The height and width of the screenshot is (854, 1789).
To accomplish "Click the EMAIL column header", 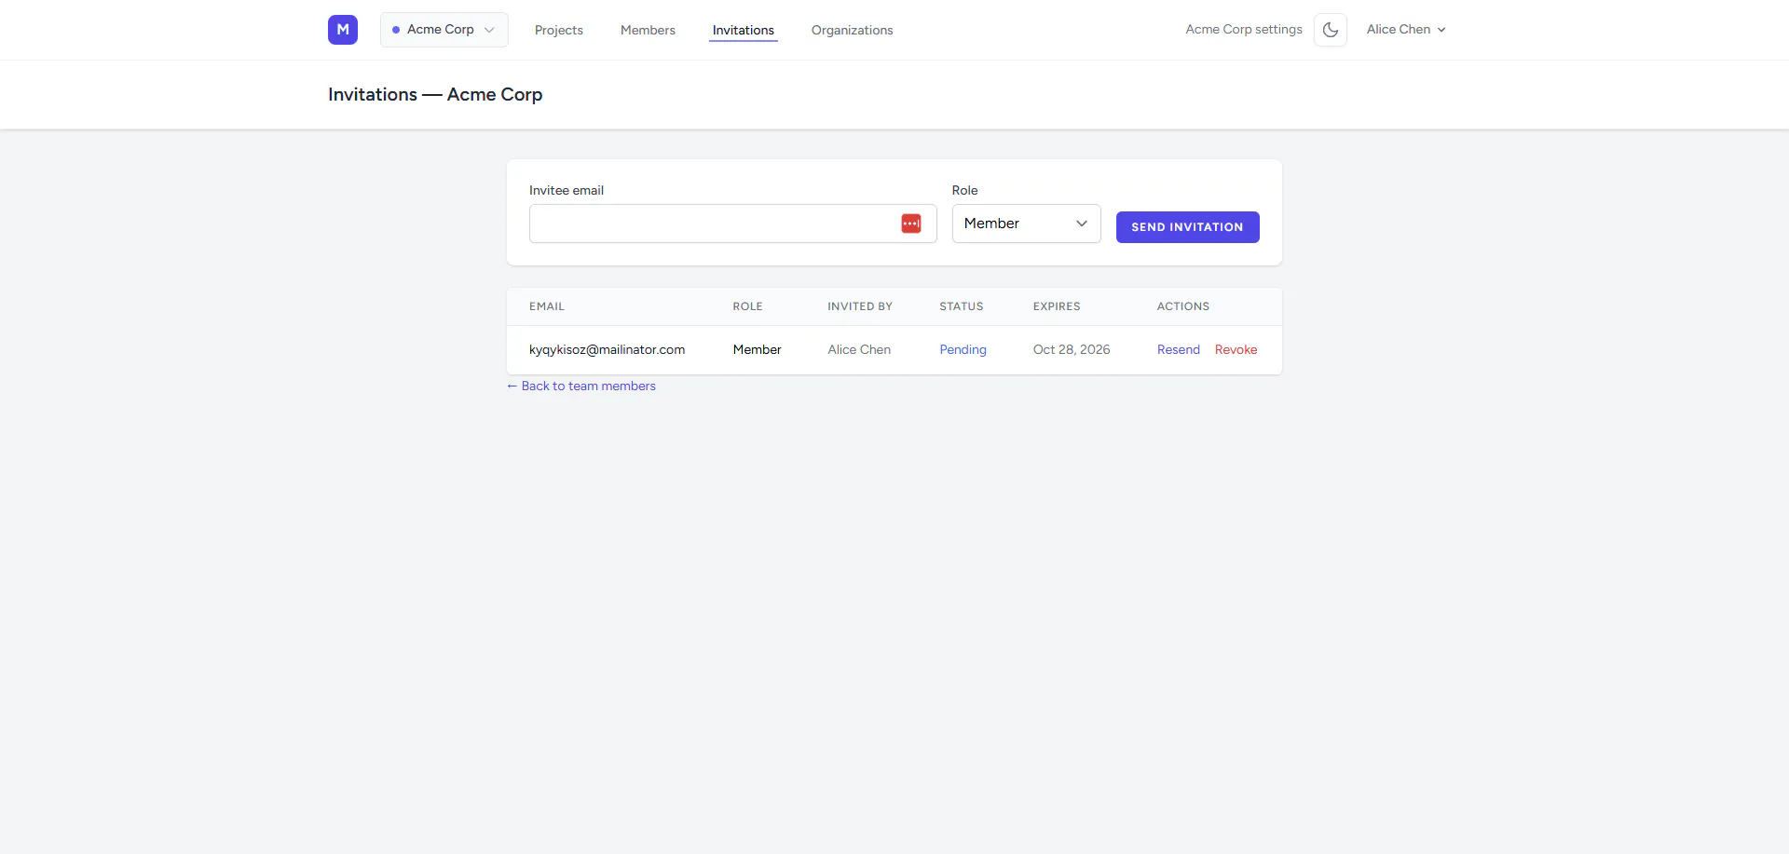I will pyautogui.click(x=547, y=306).
